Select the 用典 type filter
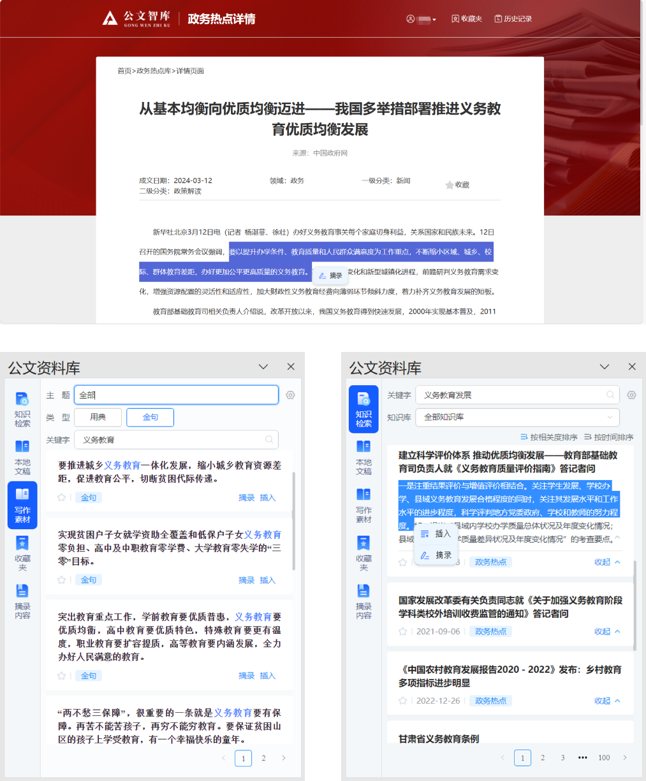Screen dimensions: 646x781 coord(98,417)
